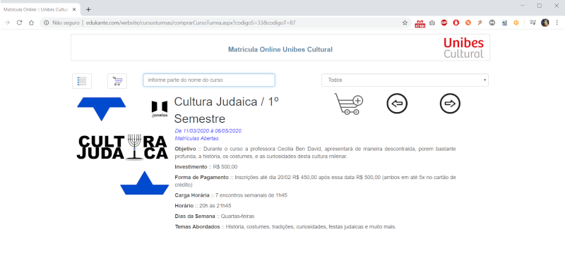Click the Objetivo description paragraph
The width and height of the screenshot is (565, 263).
coord(315,152)
